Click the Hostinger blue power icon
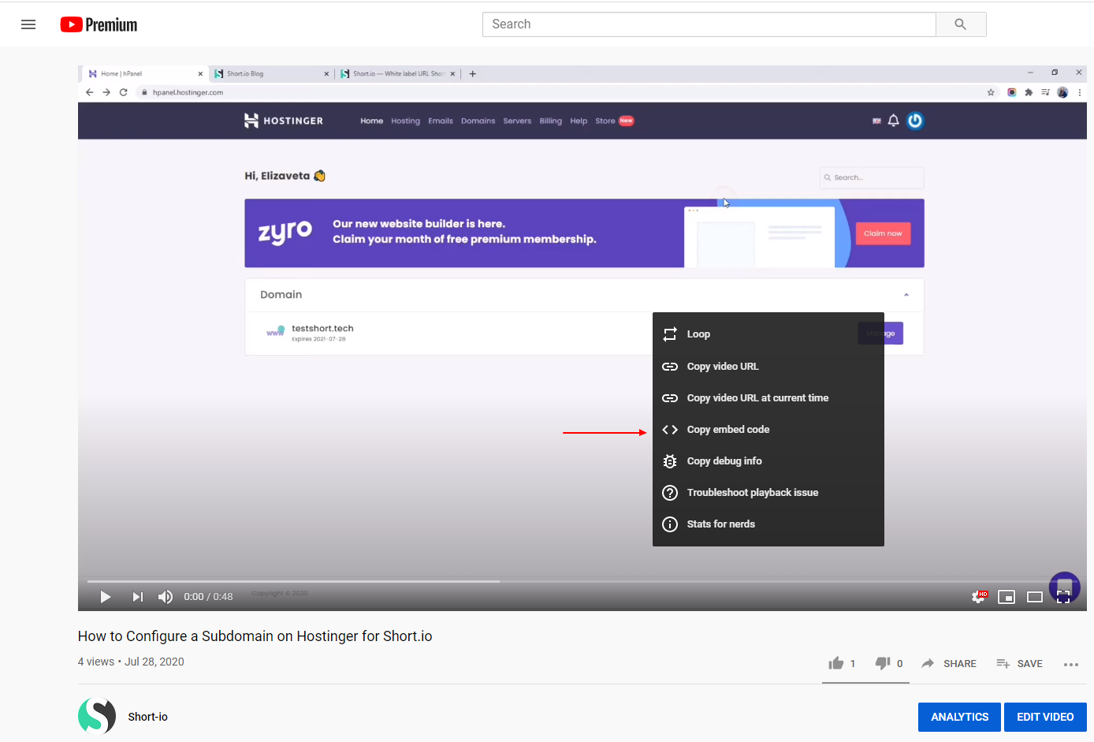The width and height of the screenshot is (1094, 742). point(915,121)
